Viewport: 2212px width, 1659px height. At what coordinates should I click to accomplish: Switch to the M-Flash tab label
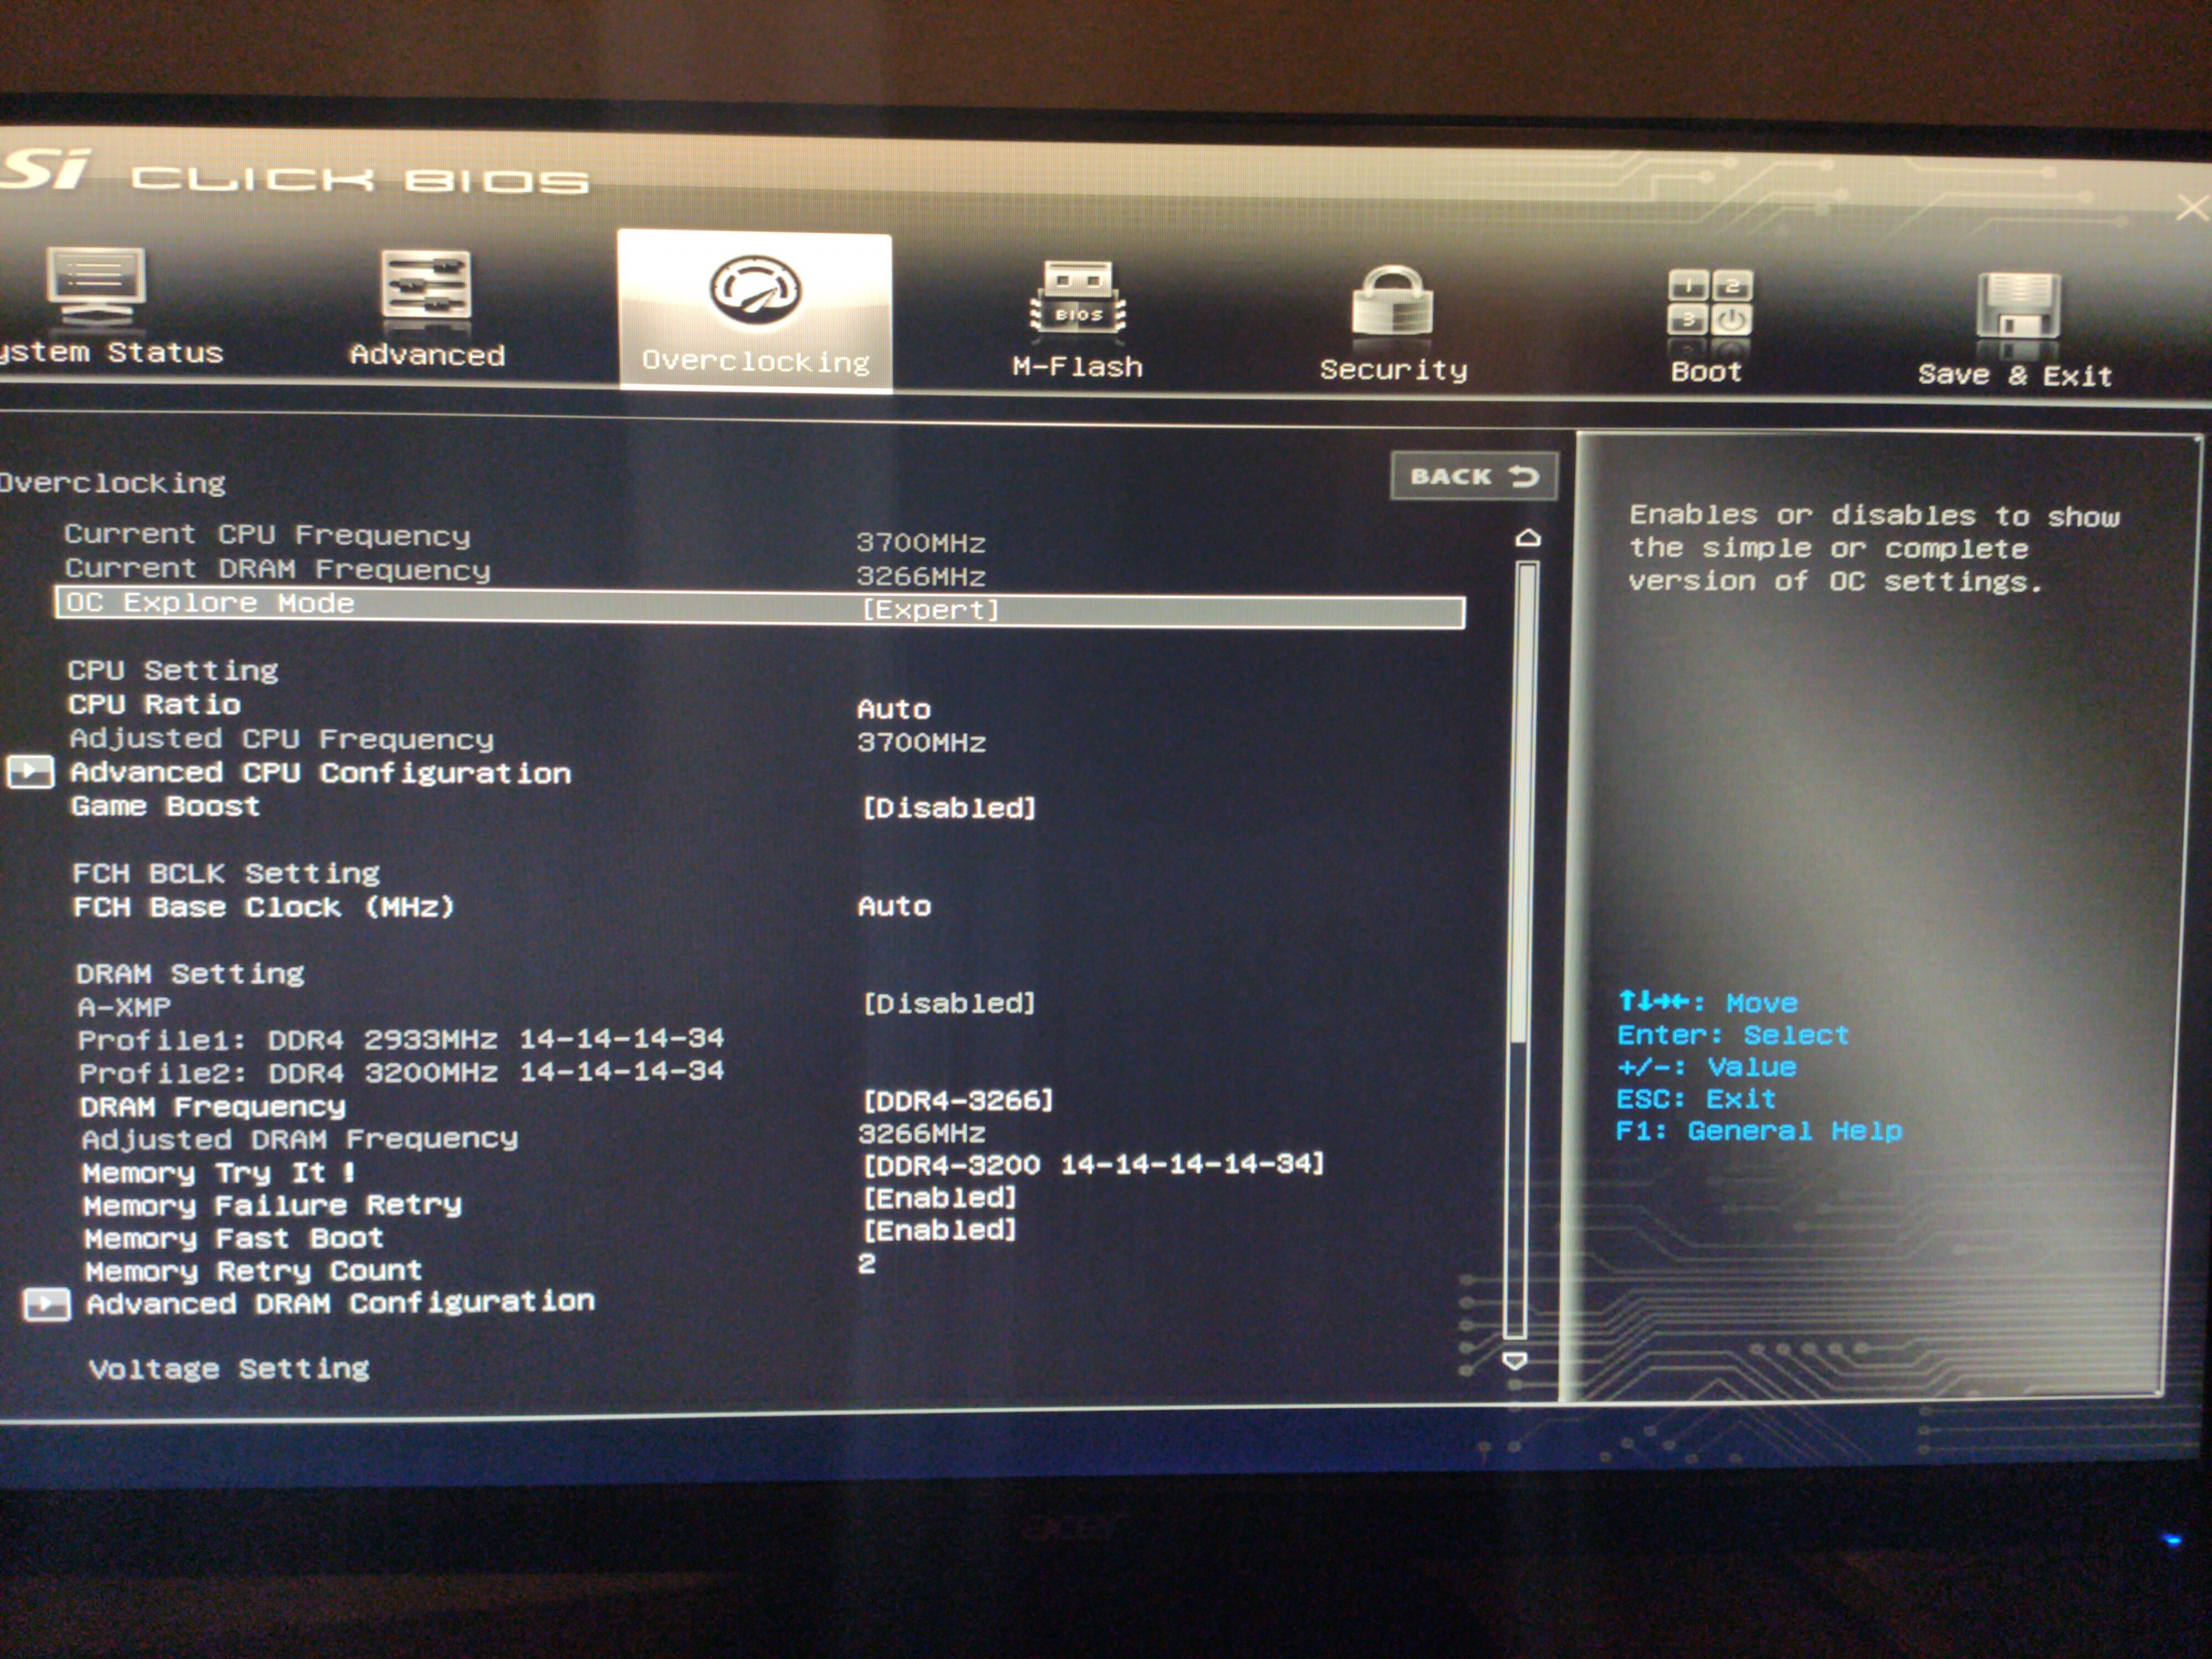coord(1077,367)
